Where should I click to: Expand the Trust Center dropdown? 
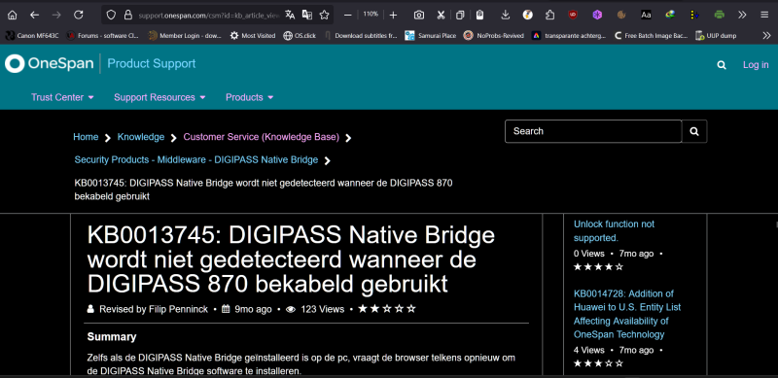tap(62, 97)
